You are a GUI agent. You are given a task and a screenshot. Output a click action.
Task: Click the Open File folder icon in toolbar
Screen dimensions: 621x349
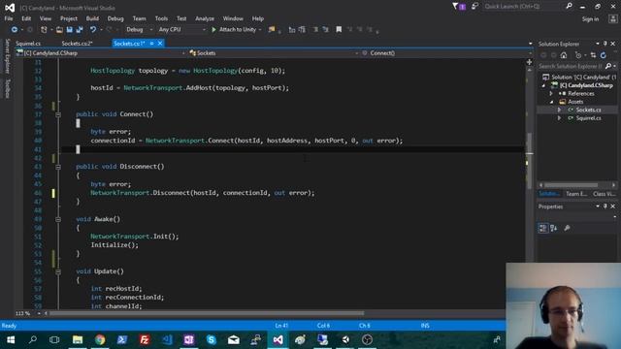click(x=59, y=30)
